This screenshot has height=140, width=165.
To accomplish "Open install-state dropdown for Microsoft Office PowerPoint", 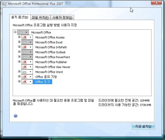I will [x=27, y=57].
